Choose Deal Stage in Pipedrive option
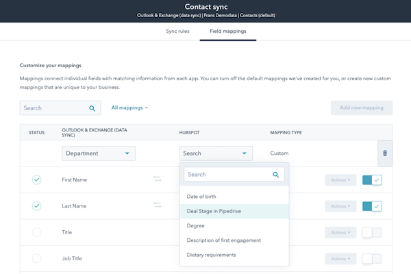The image size is (411, 274). [x=234, y=212]
